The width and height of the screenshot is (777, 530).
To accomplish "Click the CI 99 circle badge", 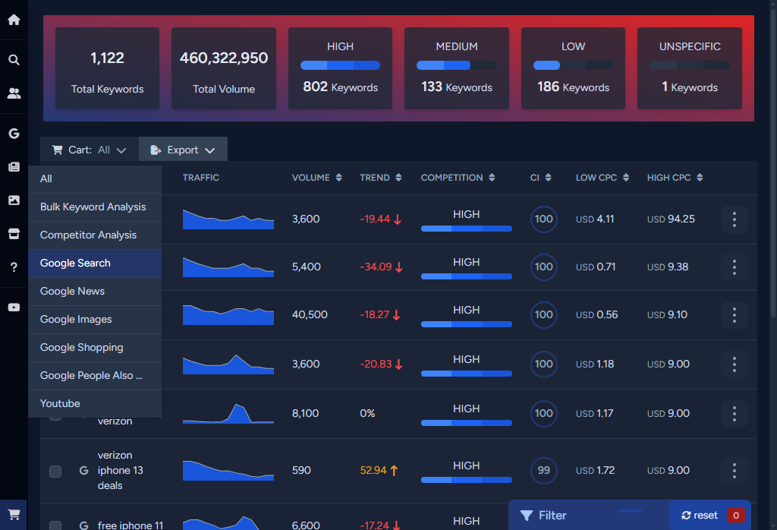I will (543, 471).
